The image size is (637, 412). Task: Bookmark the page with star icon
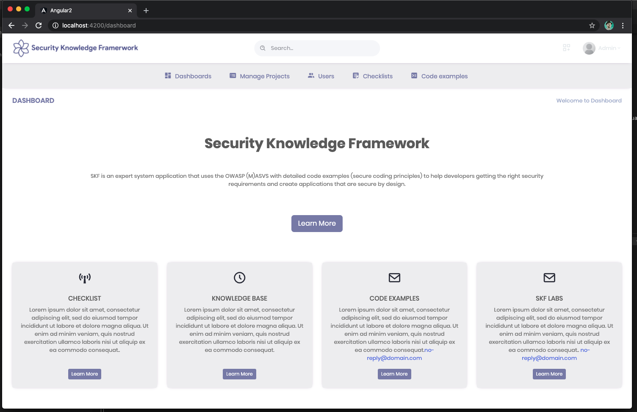(592, 25)
